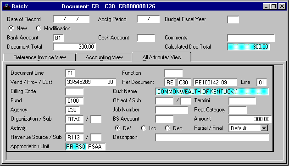Select the New radio button
The width and height of the screenshot is (289, 166).
[x=11, y=28]
